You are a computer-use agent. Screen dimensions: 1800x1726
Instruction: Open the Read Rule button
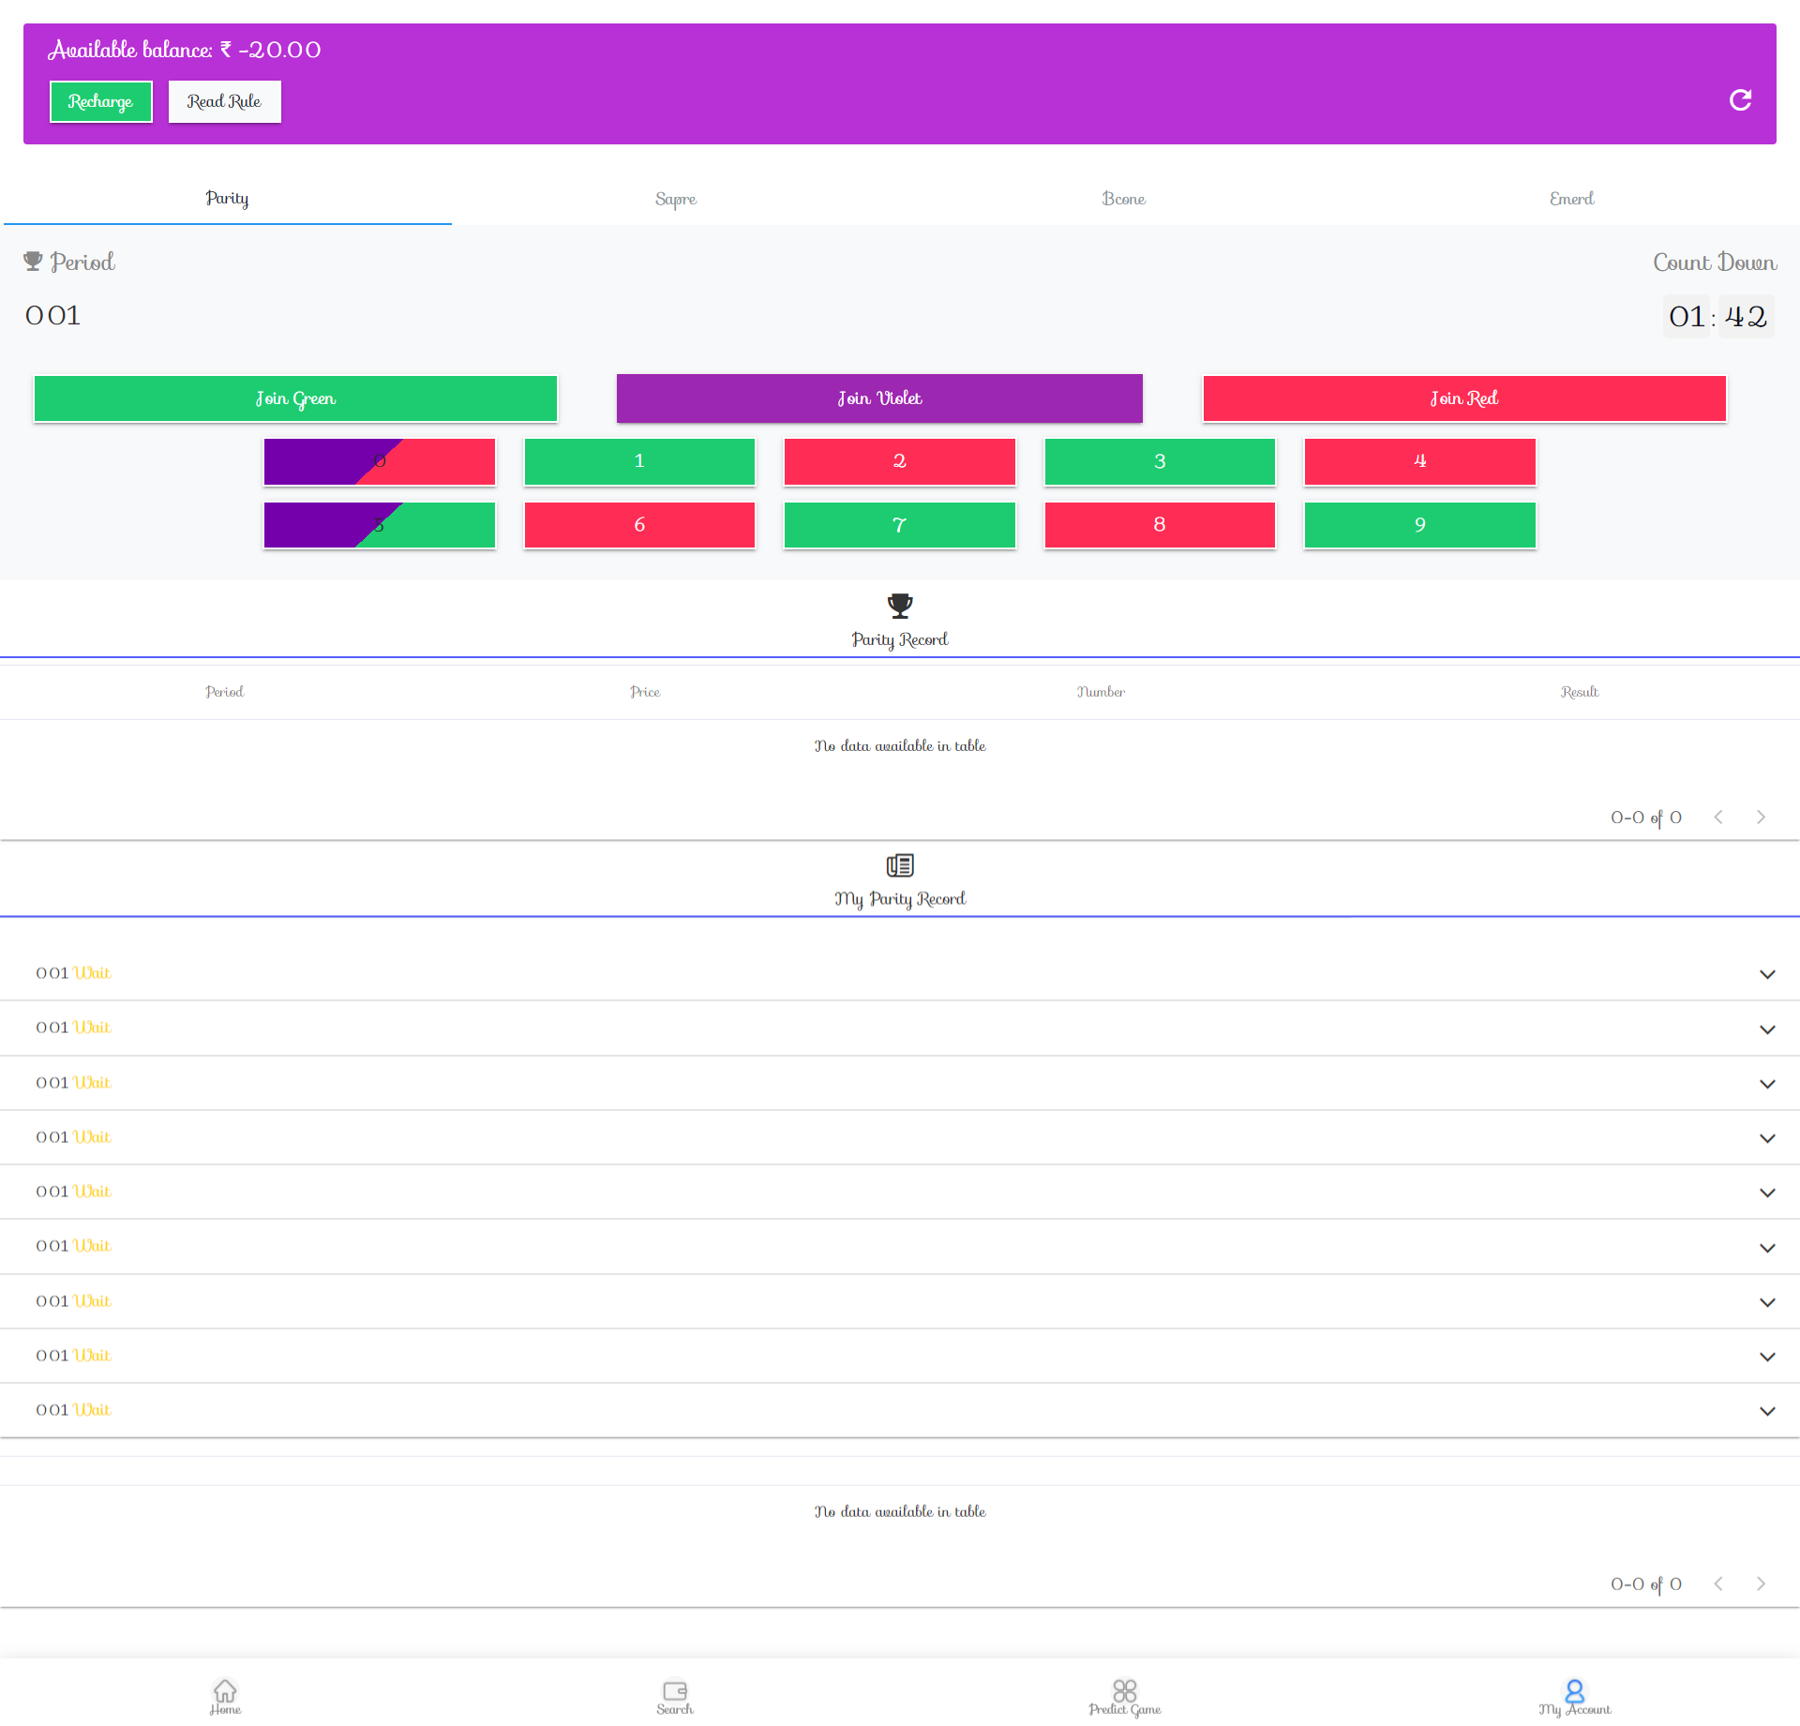click(224, 101)
